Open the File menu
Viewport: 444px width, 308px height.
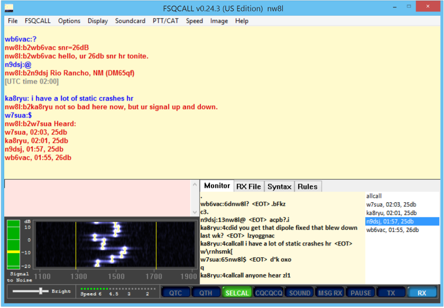tap(13, 21)
